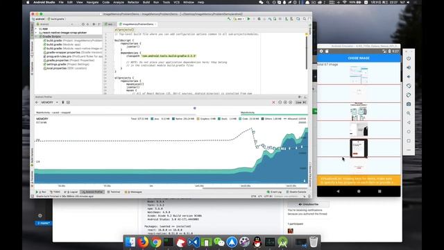Collapse the Gradle Scripts tree node

pos(36,37)
